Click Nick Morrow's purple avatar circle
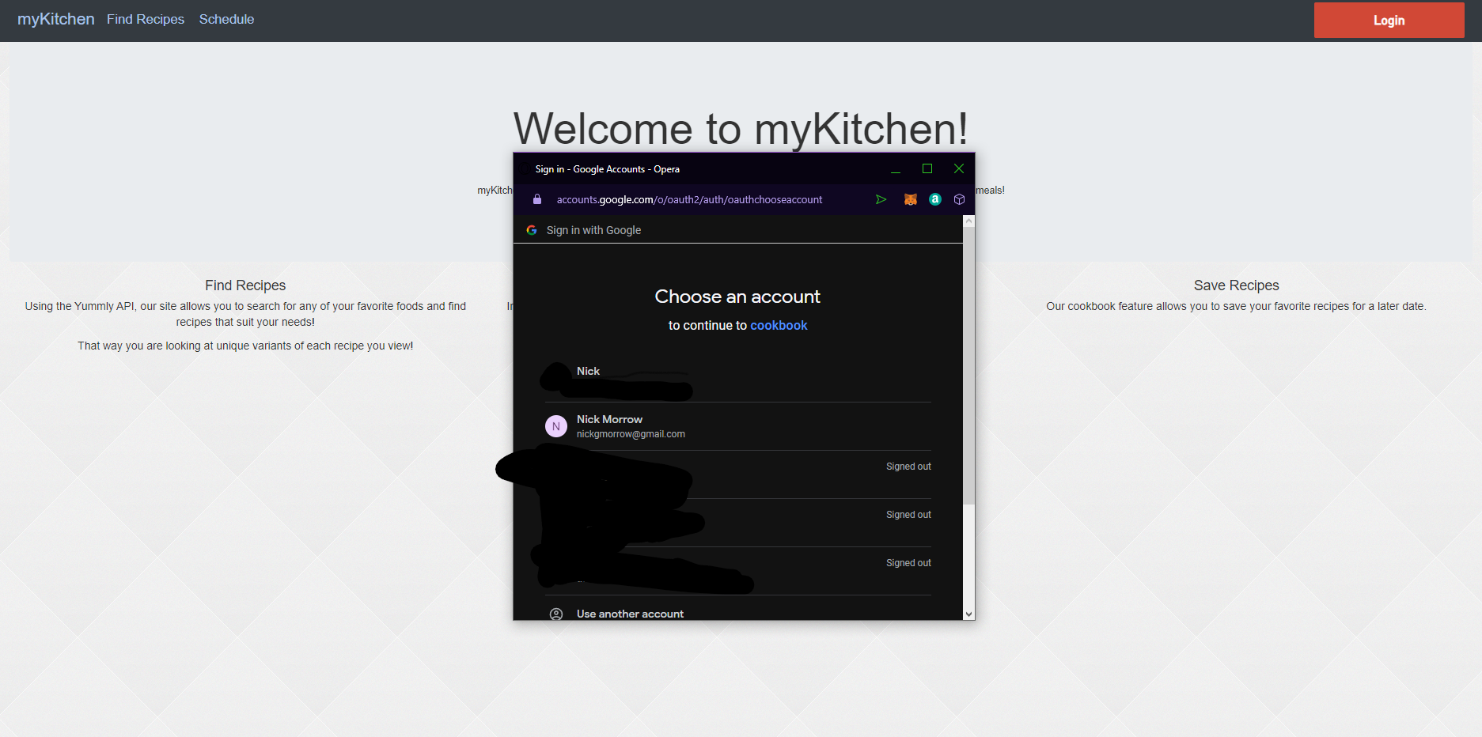 (556, 425)
